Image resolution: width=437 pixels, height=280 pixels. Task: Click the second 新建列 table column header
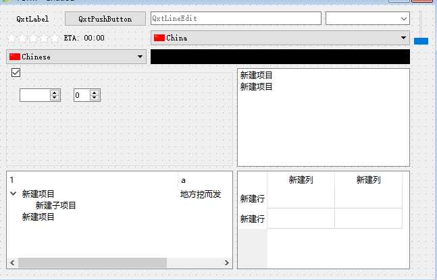(368, 179)
